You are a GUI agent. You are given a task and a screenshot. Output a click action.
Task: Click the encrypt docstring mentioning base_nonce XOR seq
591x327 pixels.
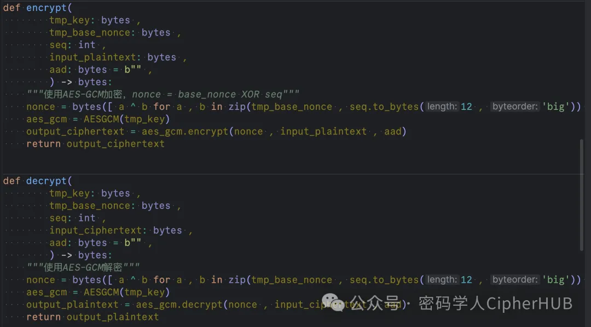click(163, 94)
